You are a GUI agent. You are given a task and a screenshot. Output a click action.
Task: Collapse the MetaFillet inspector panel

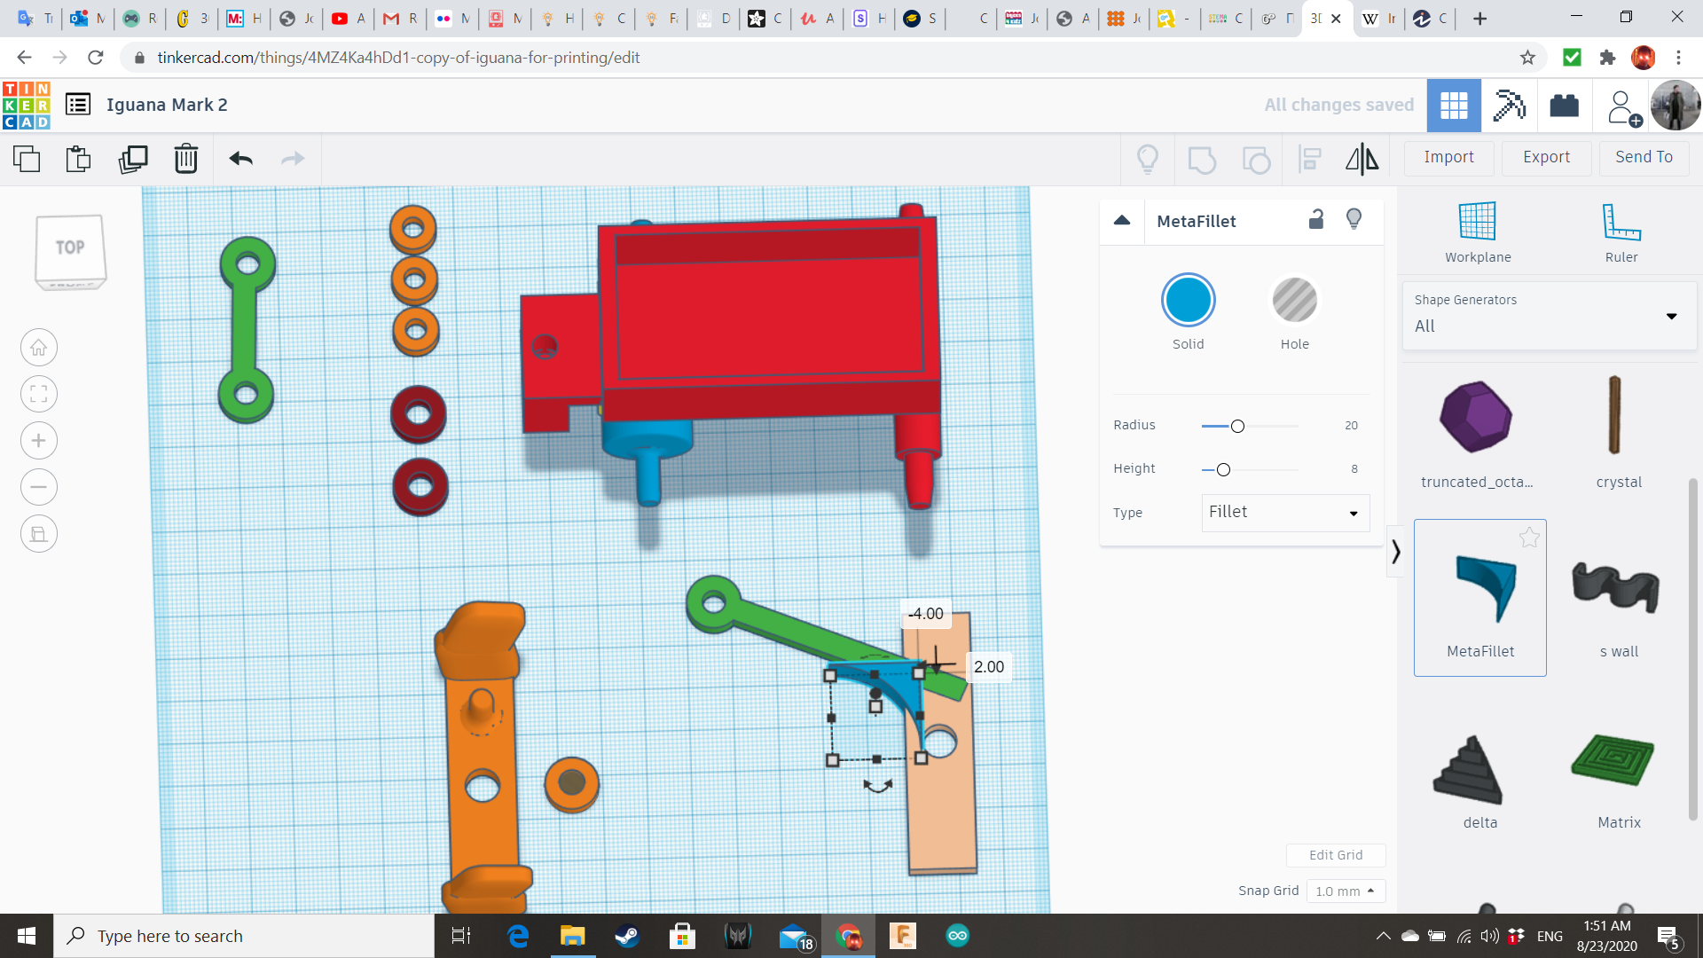(1122, 220)
